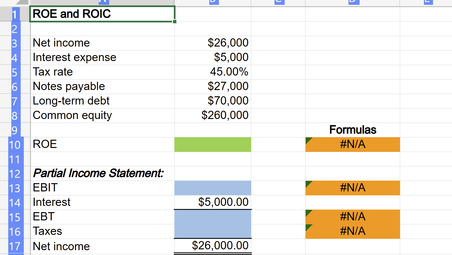Select the 45.00% tax rate value

coord(213,72)
